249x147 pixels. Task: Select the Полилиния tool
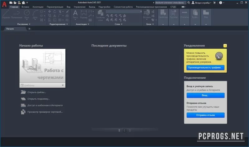tap(16, 14)
